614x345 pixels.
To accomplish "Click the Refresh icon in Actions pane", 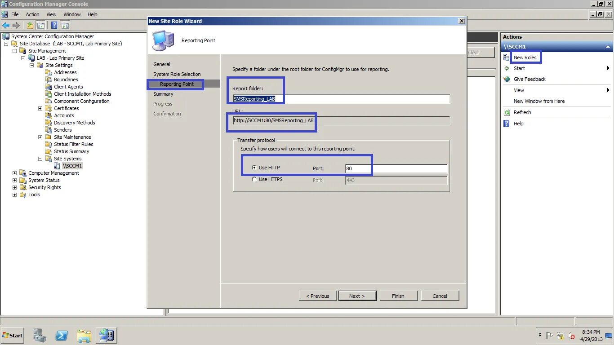I will click(x=507, y=112).
